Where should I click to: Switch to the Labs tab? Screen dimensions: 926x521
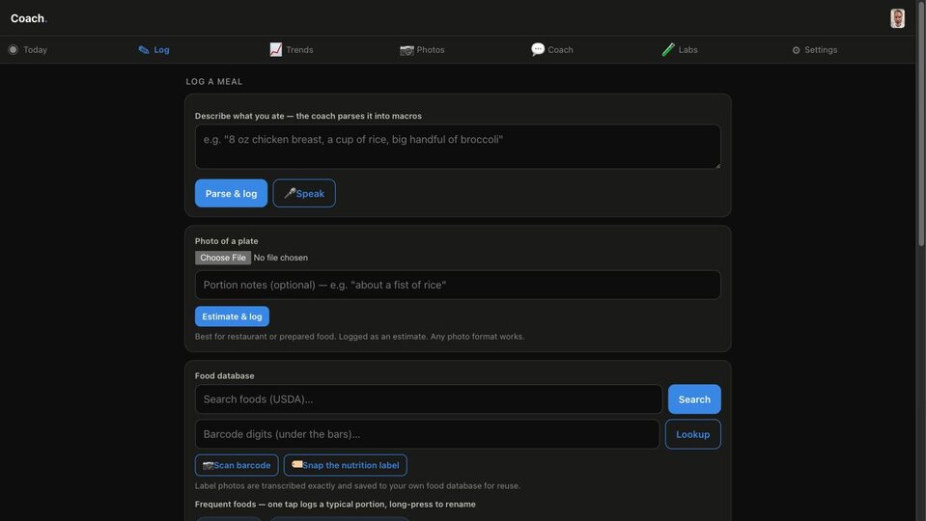[680, 49]
